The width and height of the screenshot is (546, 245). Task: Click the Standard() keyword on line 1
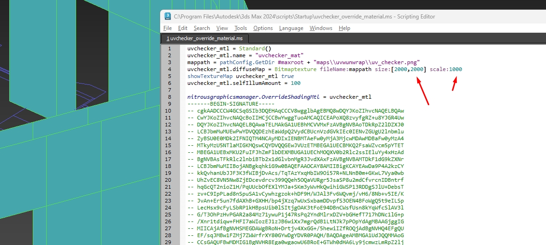(255, 48)
